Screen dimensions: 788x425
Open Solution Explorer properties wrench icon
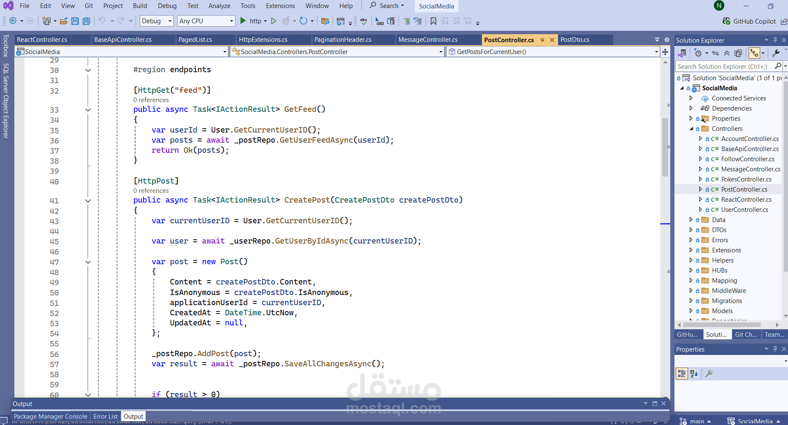776,53
